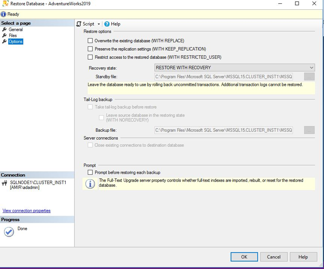Click the Backup file browse button
The width and height of the screenshot is (324, 269).
[x=309, y=130]
